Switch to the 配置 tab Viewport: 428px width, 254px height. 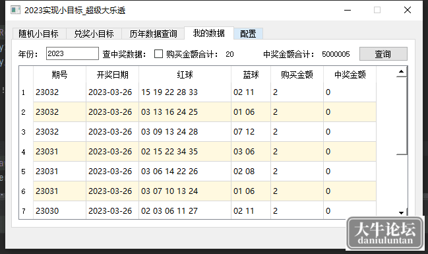click(x=248, y=34)
